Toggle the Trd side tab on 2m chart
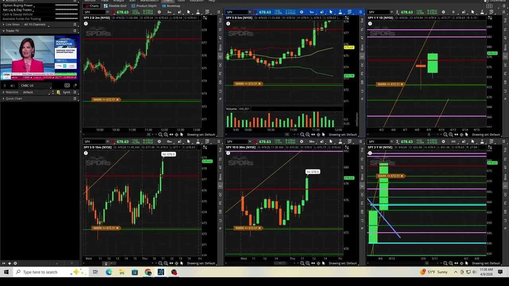 pyautogui.click(x=220, y=21)
